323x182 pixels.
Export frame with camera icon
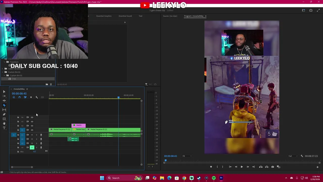273,167
